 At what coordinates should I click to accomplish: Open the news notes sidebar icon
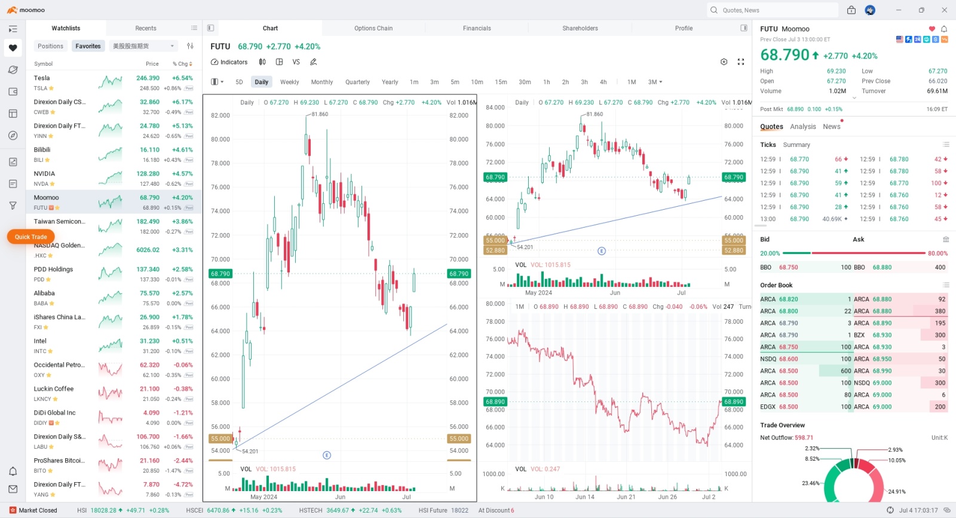[x=13, y=184]
